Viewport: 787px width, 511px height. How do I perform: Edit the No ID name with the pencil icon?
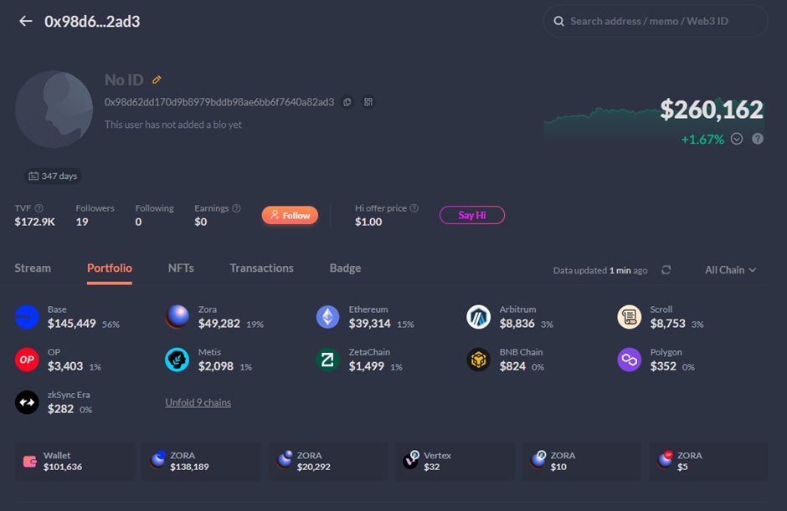click(x=157, y=79)
